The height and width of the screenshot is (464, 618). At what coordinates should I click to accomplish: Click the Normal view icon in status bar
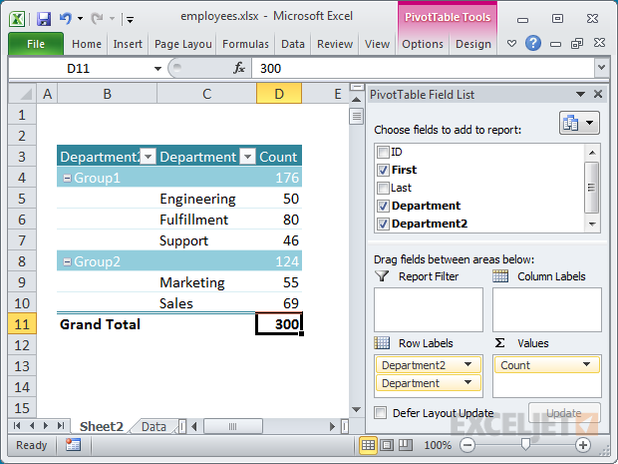pos(368,445)
